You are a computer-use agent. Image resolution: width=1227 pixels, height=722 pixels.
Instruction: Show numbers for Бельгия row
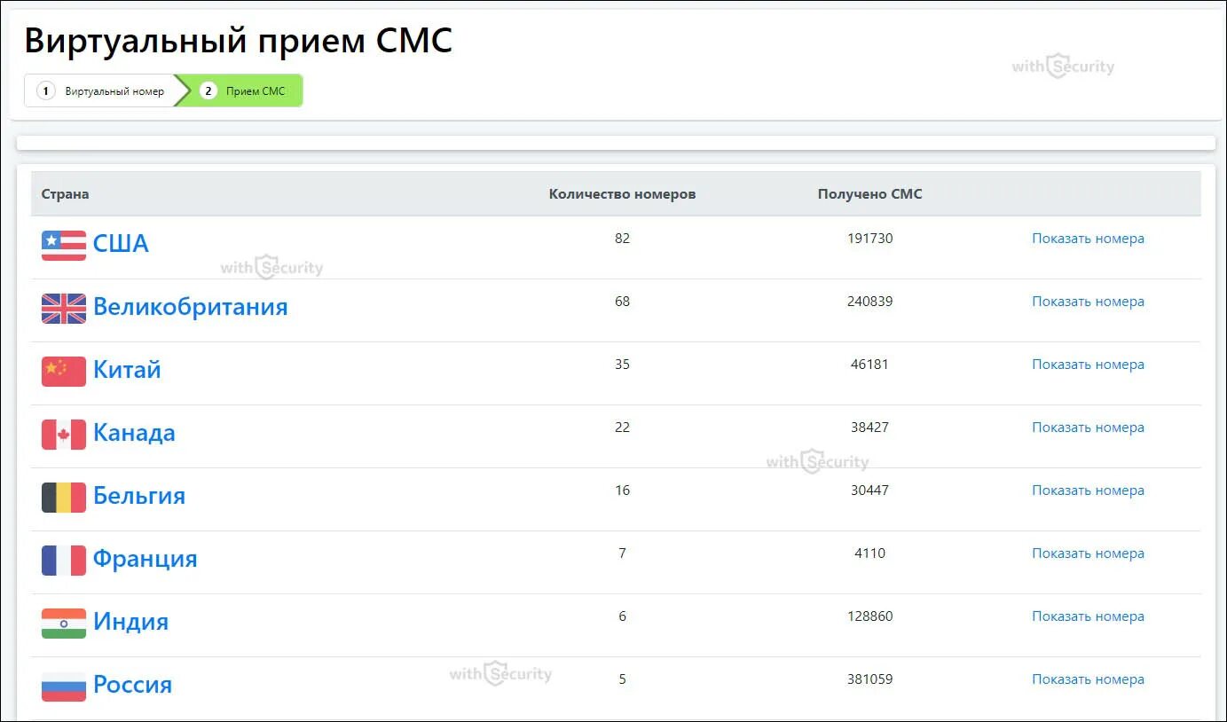[1088, 490]
